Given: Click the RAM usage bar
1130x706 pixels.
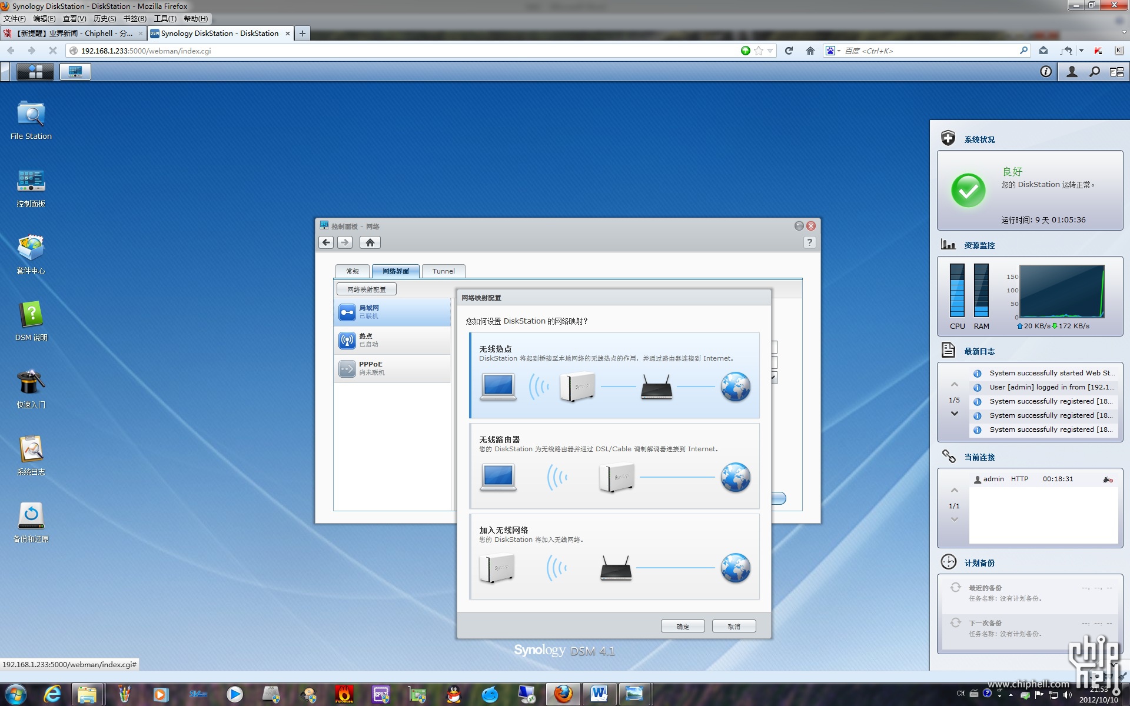Looking at the screenshot, I should click(x=981, y=290).
